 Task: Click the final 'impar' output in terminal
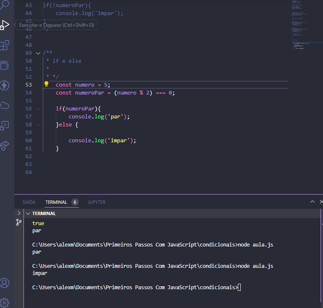pos(40,273)
